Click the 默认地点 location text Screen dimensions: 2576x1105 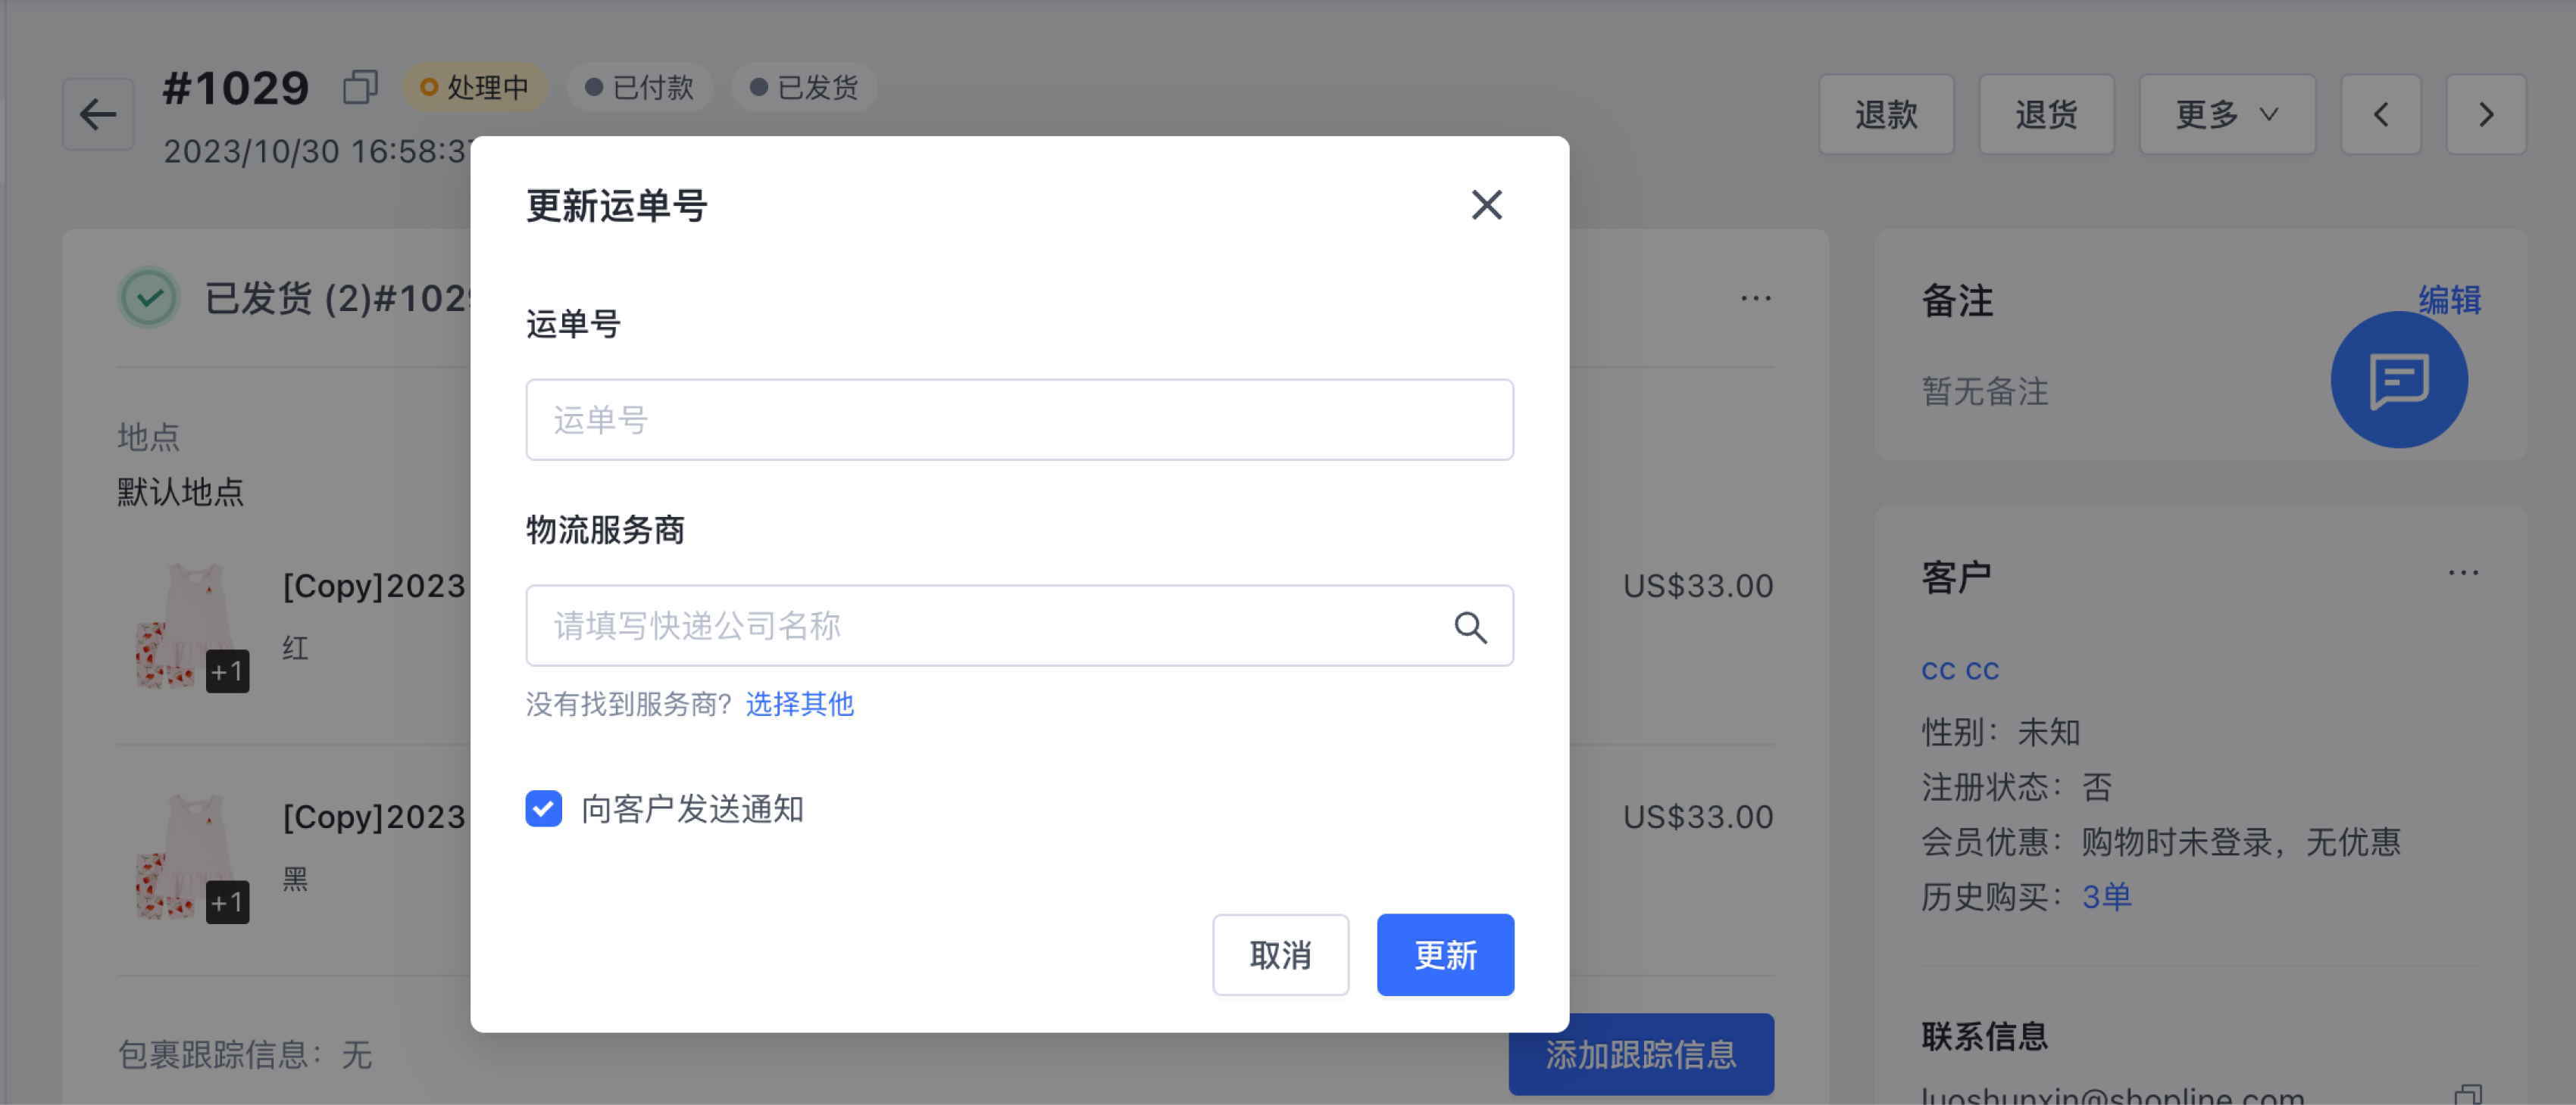[x=181, y=491]
